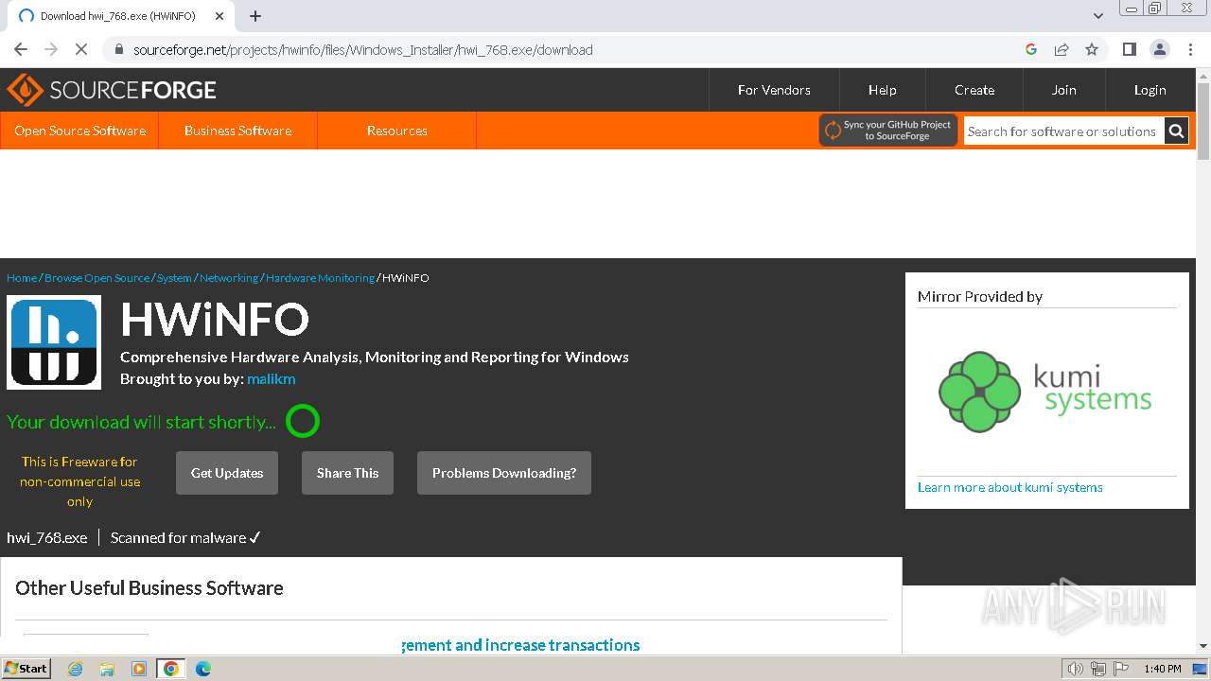Image resolution: width=1211 pixels, height=681 pixels.
Task: Click the Login link
Action: click(x=1150, y=90)
